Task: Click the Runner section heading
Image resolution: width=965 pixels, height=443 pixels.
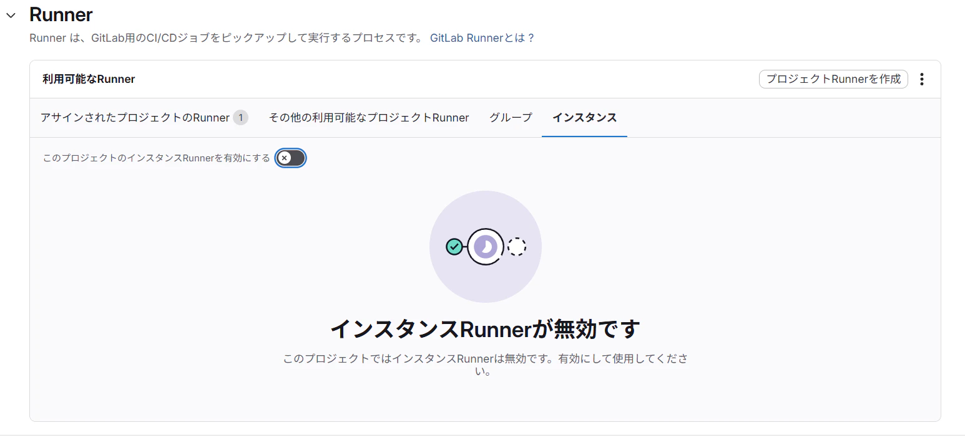Action: click(x=61, y=14)
